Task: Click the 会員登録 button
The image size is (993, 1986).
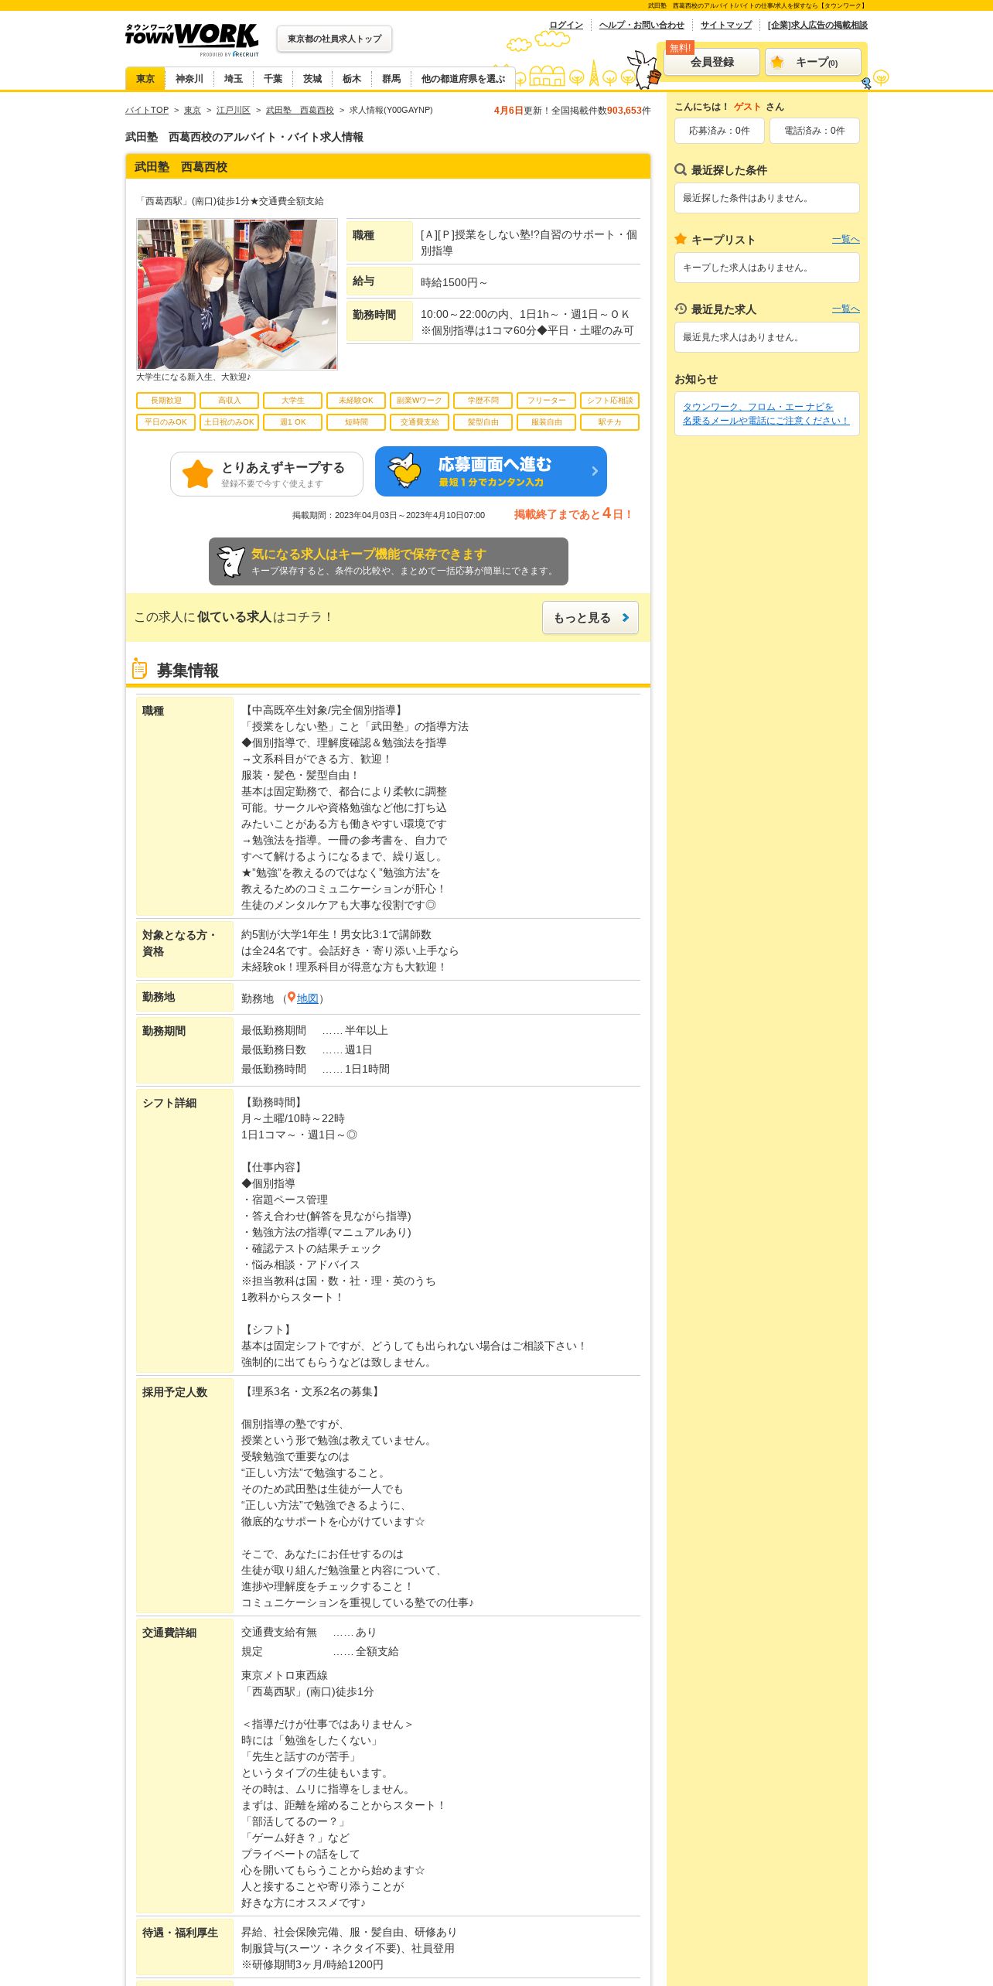Action: 712,62
